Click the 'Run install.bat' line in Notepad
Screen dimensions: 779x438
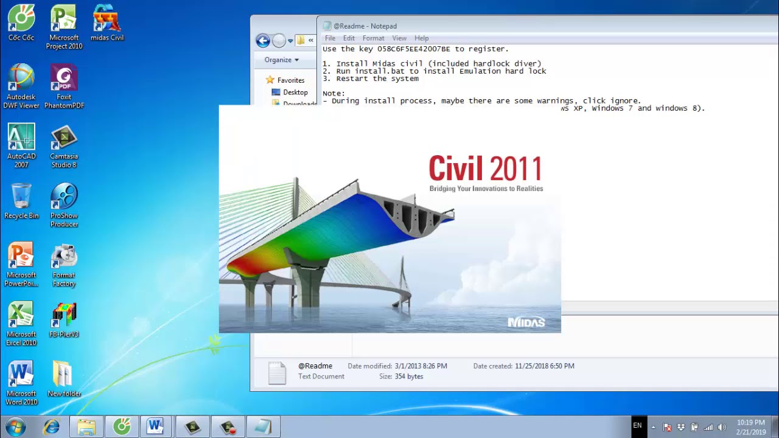tap(435, 71)
